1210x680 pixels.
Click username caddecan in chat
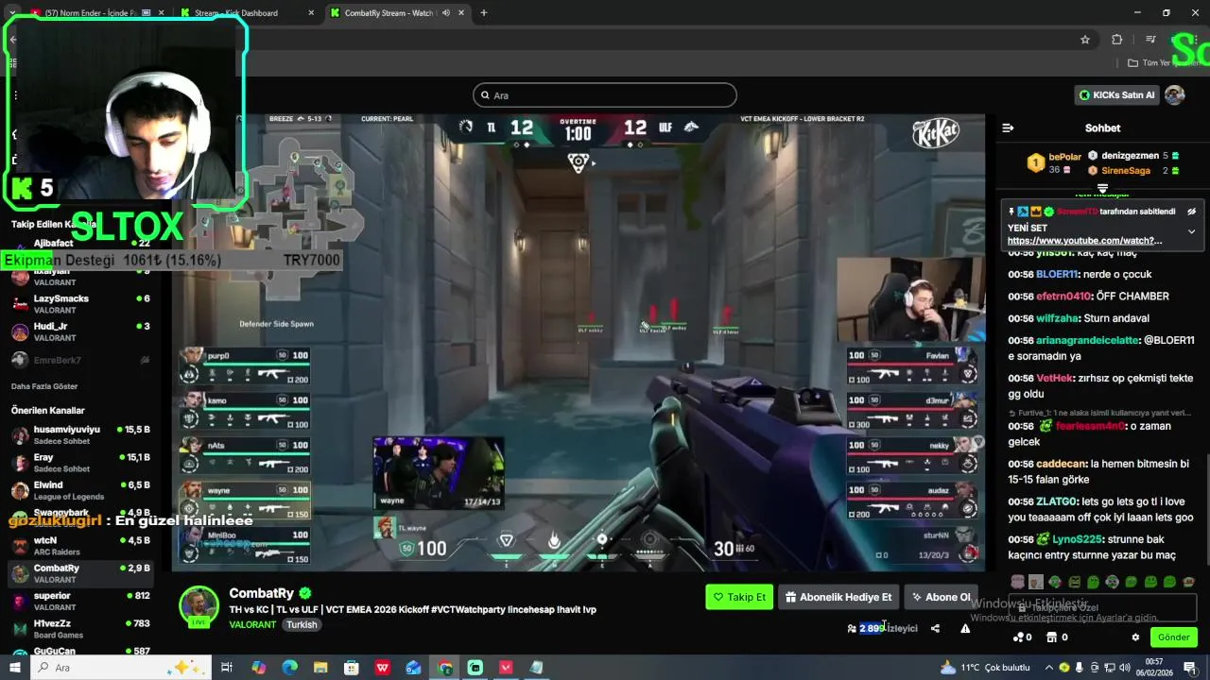(x=1062, y=465)
